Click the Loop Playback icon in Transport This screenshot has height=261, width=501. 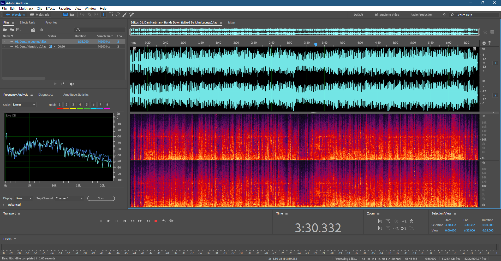coord(164,221)
